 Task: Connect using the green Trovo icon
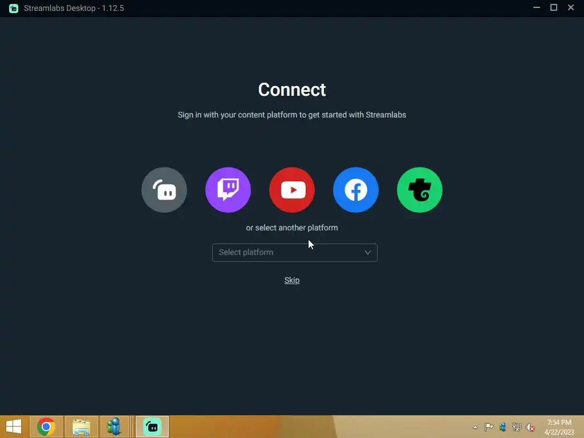[x=420, y=190]
